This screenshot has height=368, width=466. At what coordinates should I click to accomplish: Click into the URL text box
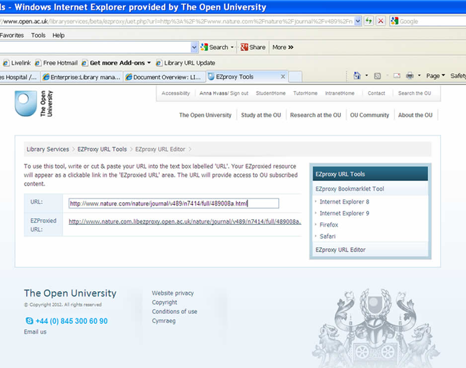[x=174, y=203]
